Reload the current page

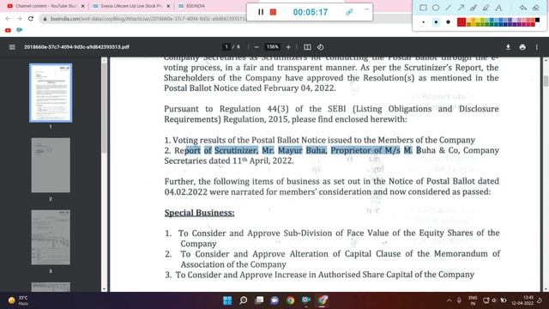coord(31,19)
